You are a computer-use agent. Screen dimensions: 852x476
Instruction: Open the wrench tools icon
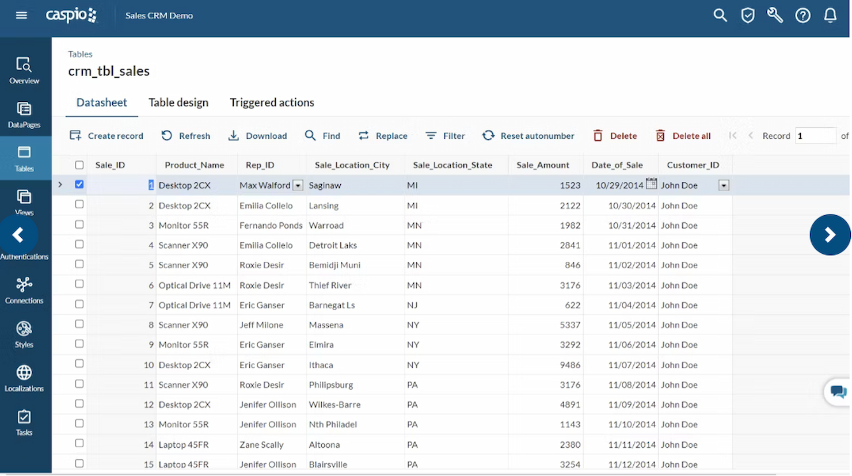775,16
